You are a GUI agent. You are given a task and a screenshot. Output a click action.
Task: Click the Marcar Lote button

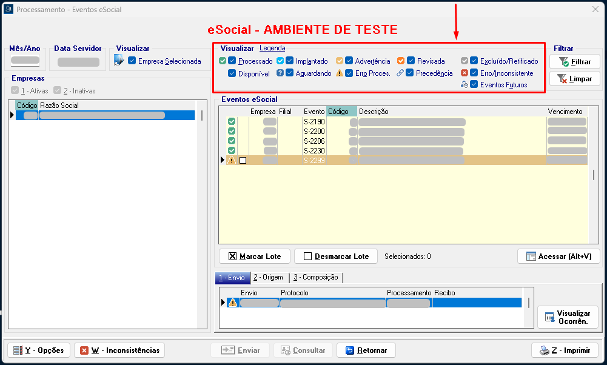click(254, 256)
